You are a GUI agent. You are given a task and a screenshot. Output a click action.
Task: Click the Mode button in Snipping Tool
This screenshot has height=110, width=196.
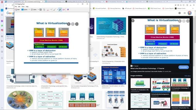coord(24,9)
